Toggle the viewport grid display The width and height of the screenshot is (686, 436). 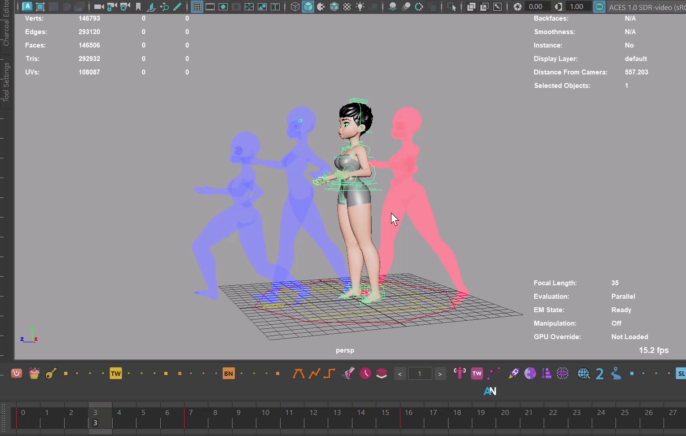coord(197,7)
